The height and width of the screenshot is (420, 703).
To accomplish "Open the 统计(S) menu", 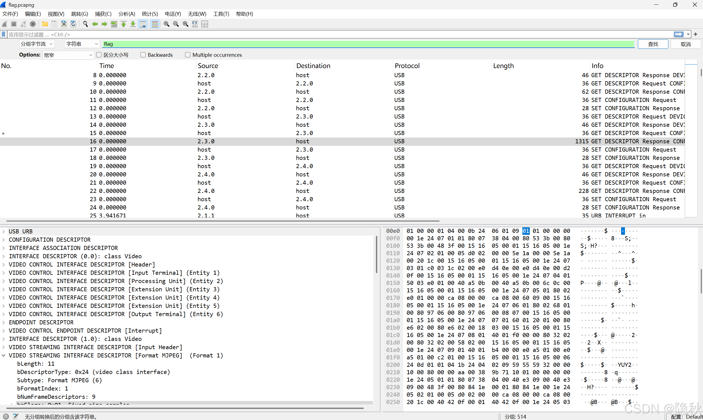I will 150,14.
